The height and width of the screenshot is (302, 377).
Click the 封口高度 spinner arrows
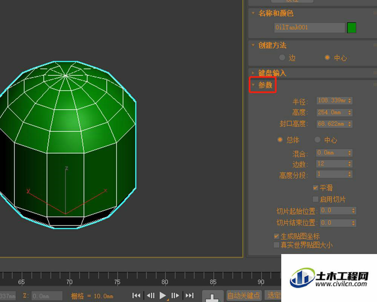pyautogui.click(x=350, y=124)
